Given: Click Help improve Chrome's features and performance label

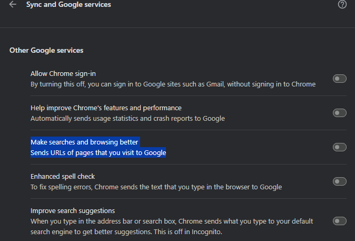Looking at the screenshot, I should (106, 108).
